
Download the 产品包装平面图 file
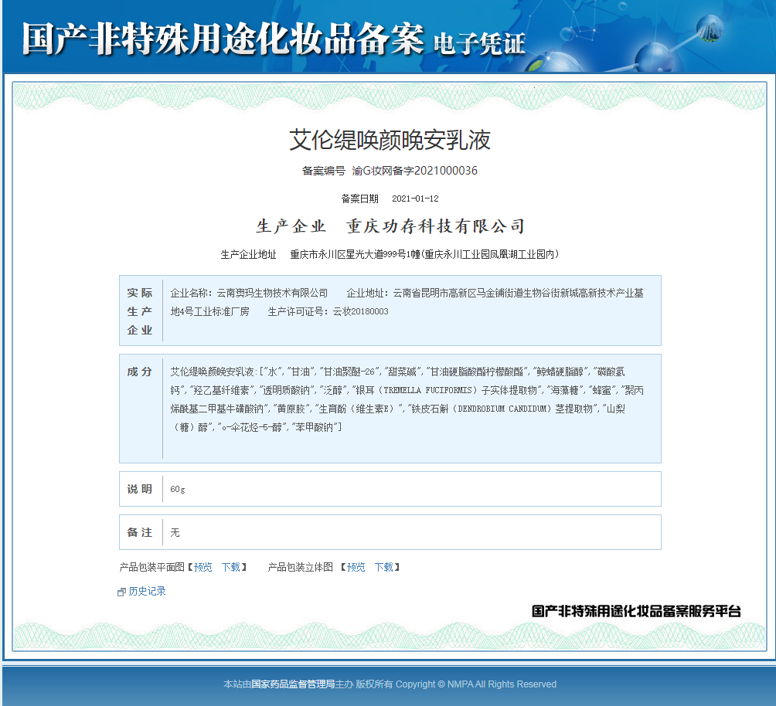[230, 567]
